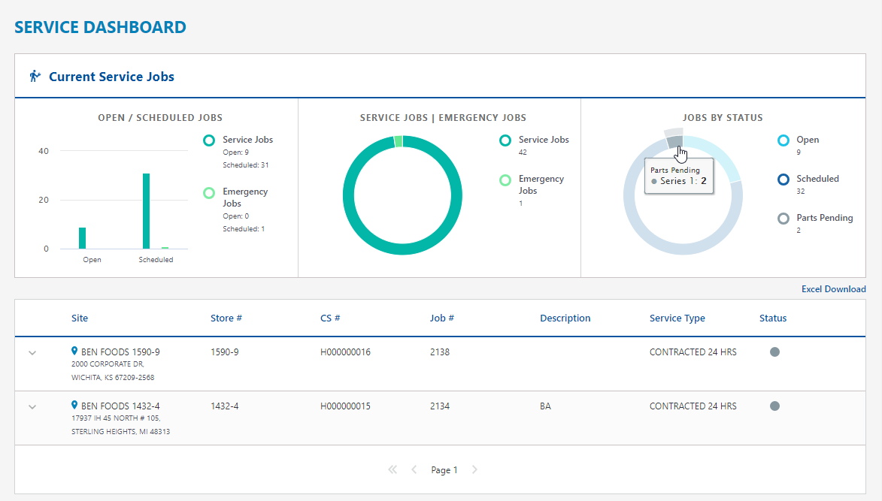Click the location pin for BEN FOODS 1432-4
Image resolution: width=882 pixels, height=501 pixels.
click(x=74, y=406)
